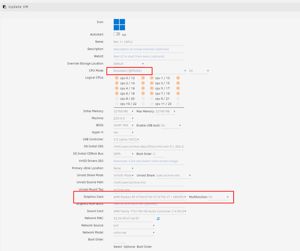Open the Initial Memory dropdown
Screen dimensions: 300x251
[123, 111]
